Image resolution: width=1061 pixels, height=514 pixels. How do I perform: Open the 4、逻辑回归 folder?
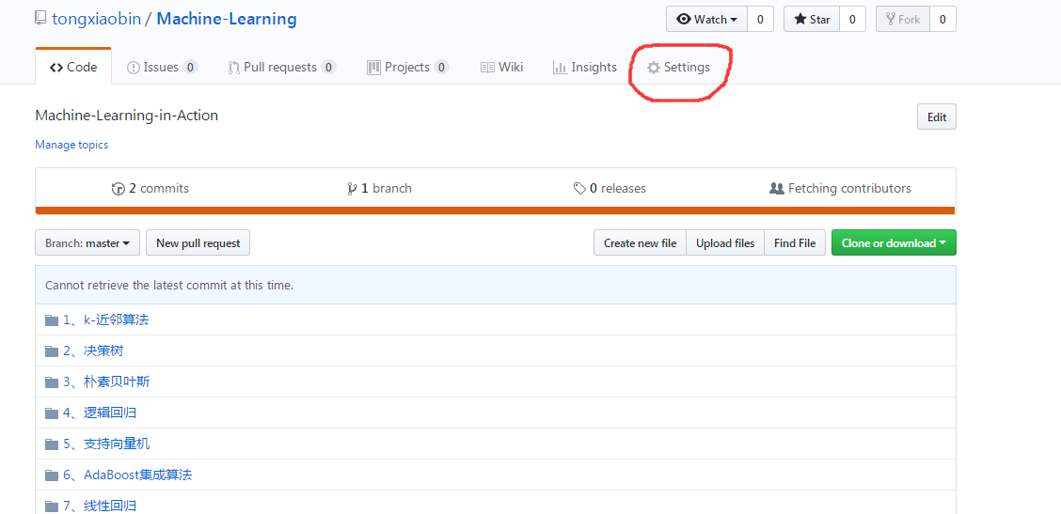click(x=100, y=413)
